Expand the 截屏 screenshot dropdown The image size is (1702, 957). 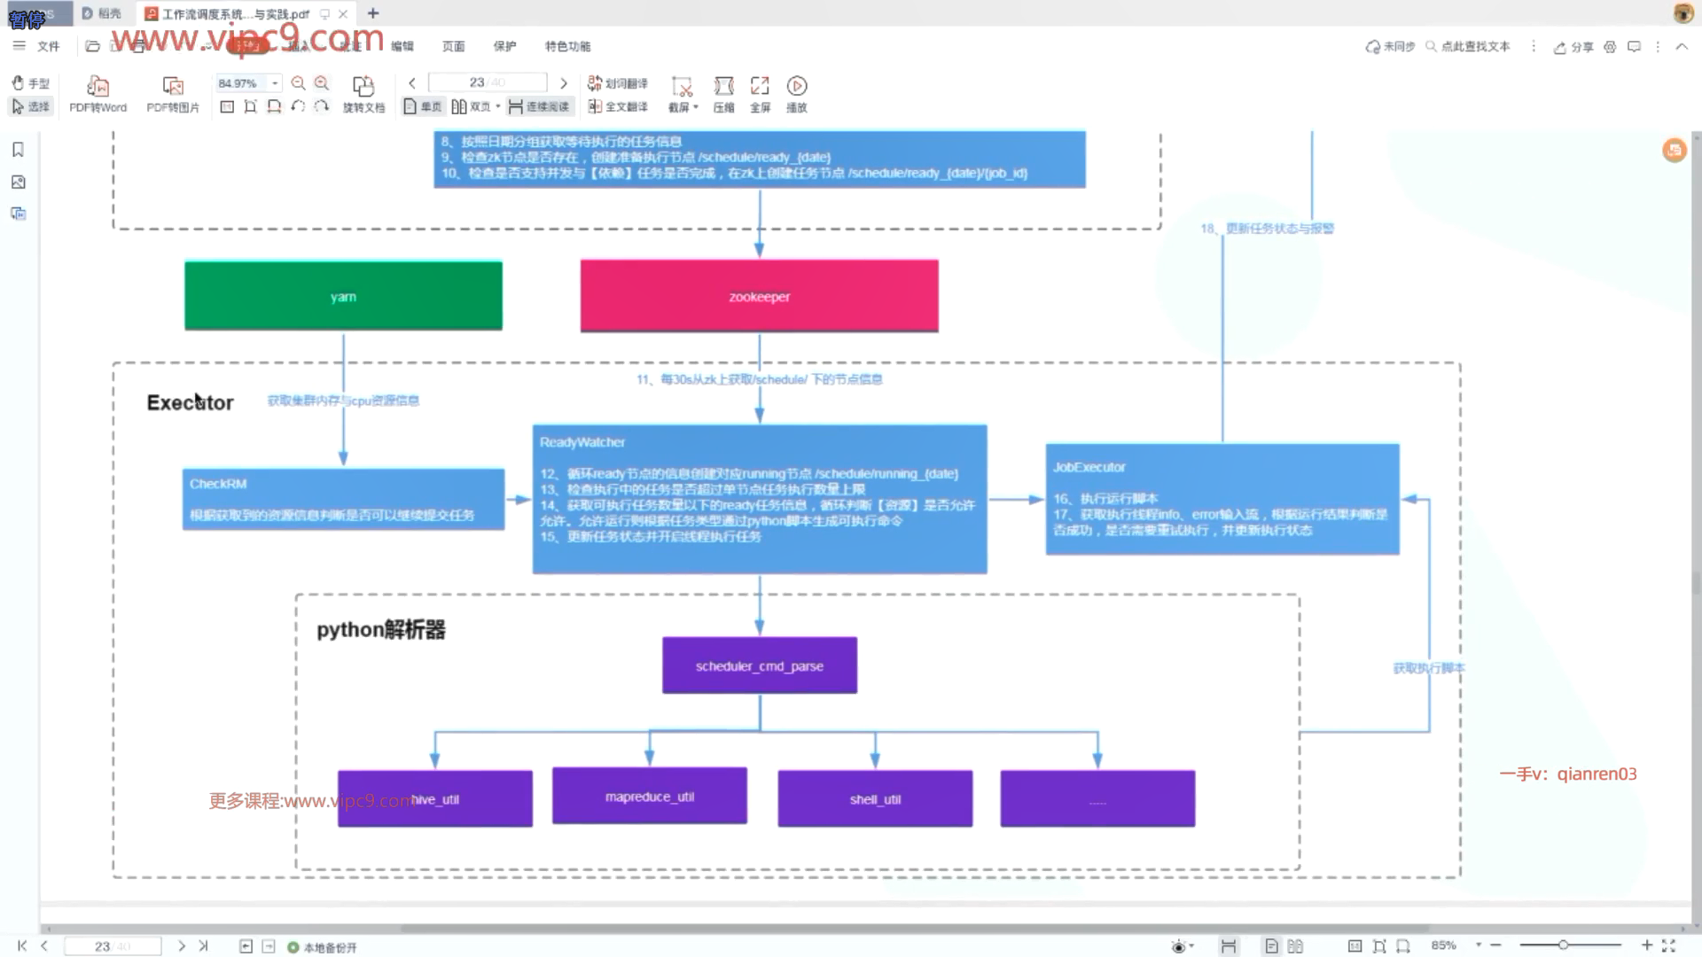[x=695, y=107]
